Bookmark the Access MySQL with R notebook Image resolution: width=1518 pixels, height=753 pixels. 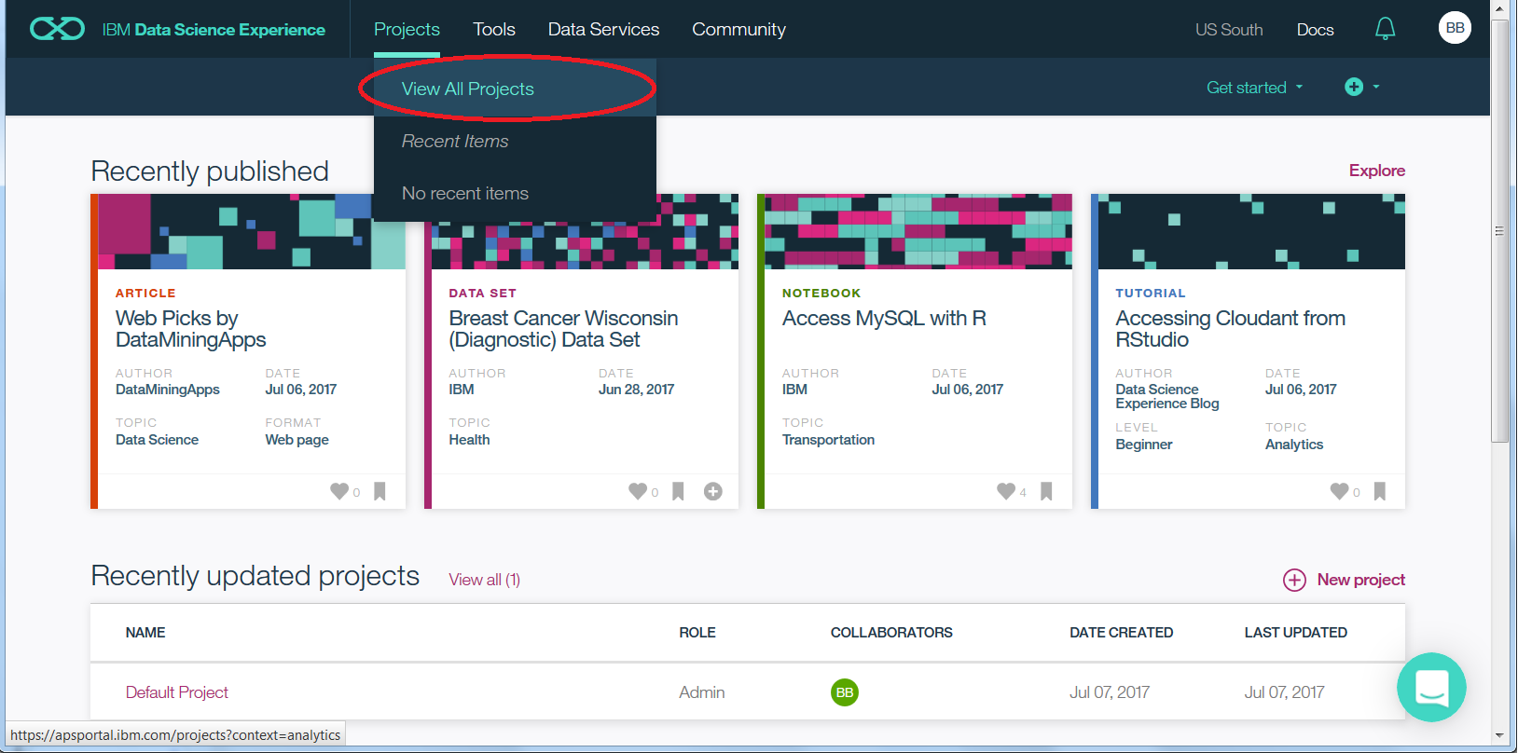coord(1046,491)
